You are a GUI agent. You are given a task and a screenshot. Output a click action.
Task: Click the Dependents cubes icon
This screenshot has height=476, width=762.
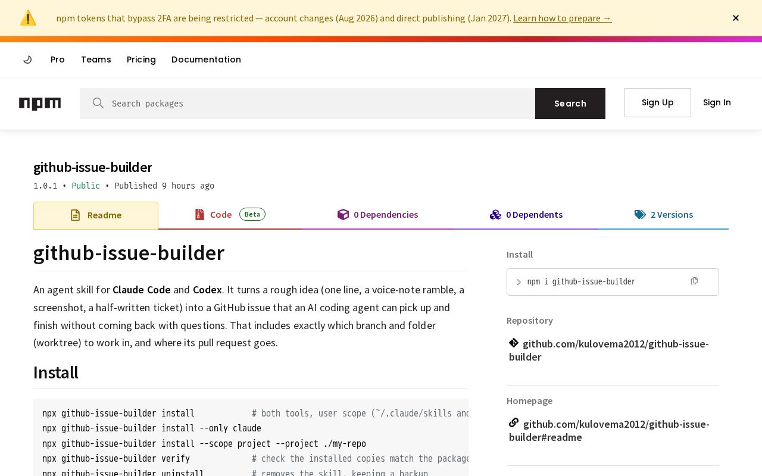495,214
